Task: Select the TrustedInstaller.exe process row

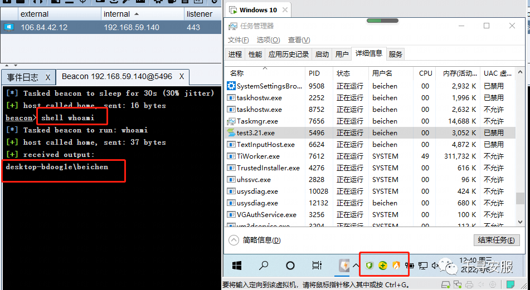Action: pos(371,168)
